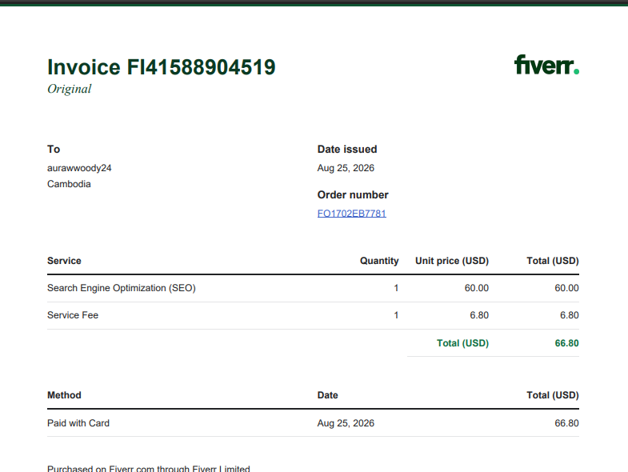628x472 pixels.
Task: Click the 'Service Fee' row label
Action: [73, 315]
